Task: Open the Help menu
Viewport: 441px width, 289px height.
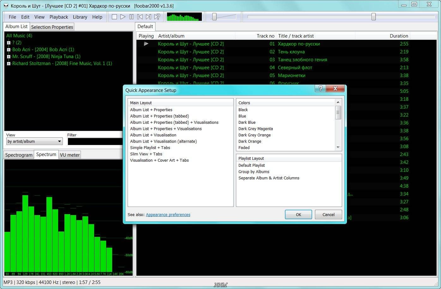Action: coord(97,17)
